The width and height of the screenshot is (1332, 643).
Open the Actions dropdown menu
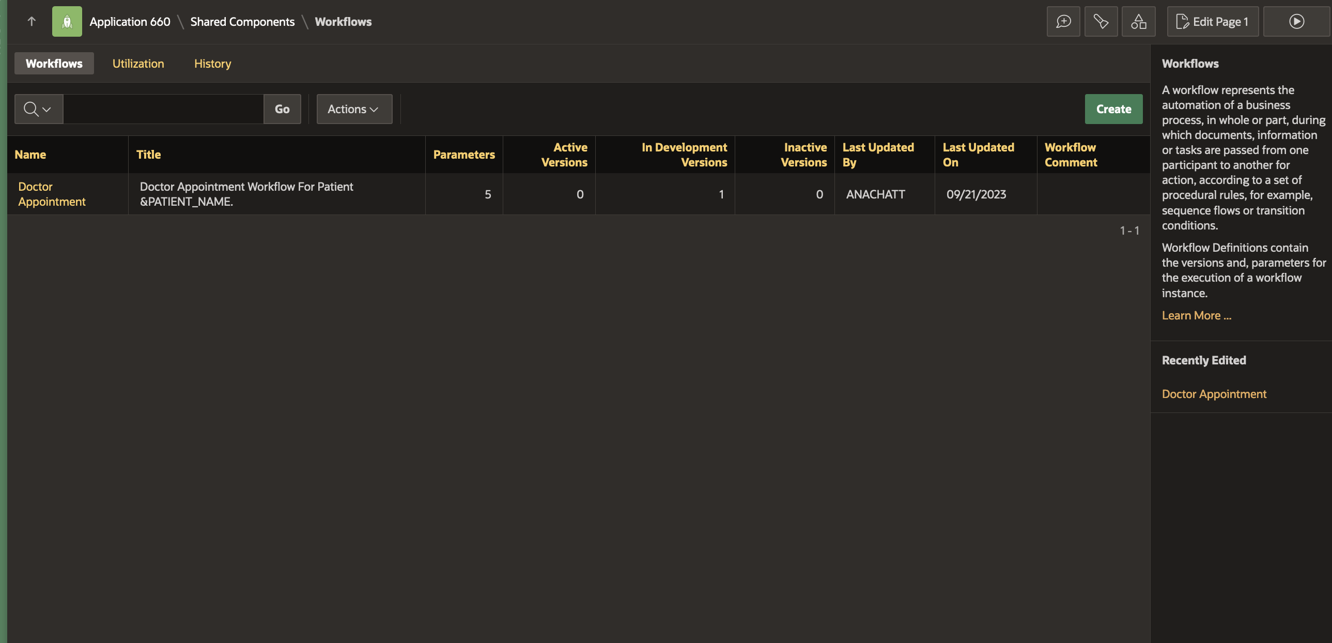point(354,109)
